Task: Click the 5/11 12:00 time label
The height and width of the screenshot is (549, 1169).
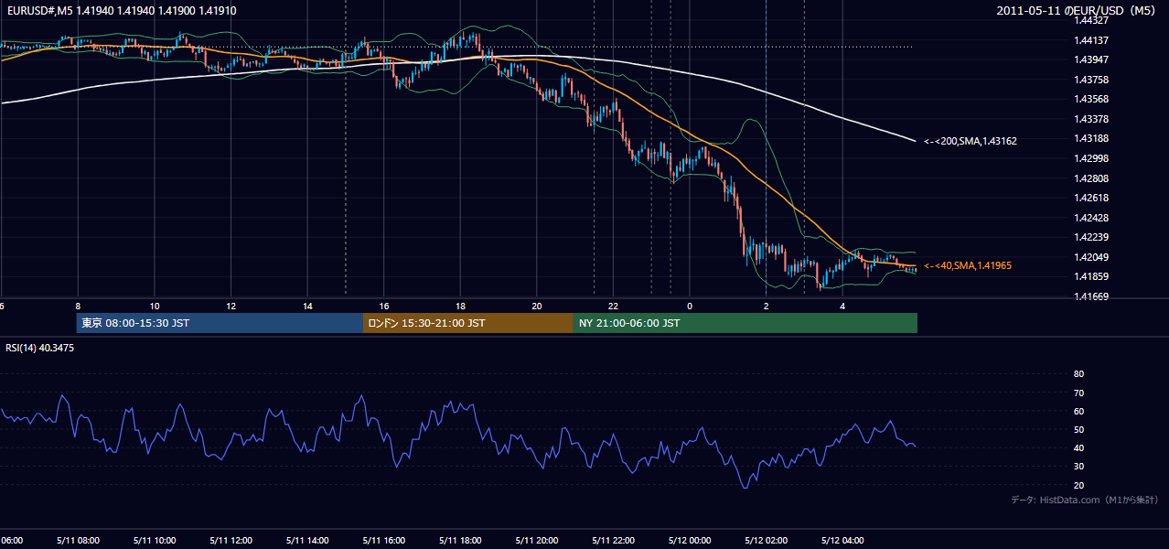Action: tap(231, 540)
